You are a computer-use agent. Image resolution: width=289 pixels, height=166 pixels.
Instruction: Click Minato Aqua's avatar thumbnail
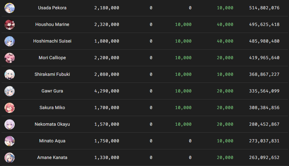pyautogui.click(x=10, y=141)
